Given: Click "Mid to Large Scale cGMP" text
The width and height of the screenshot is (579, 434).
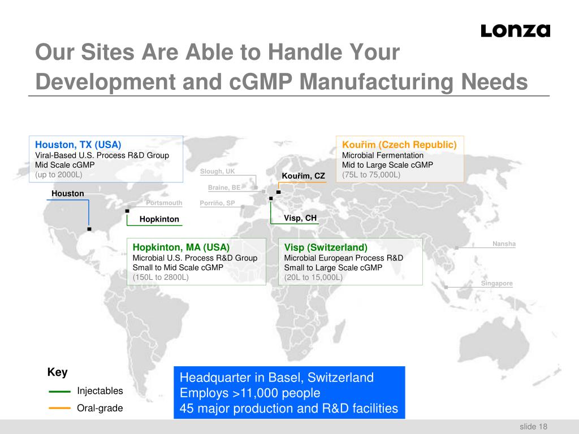Looking at the screenshot, I should [387, 165].
